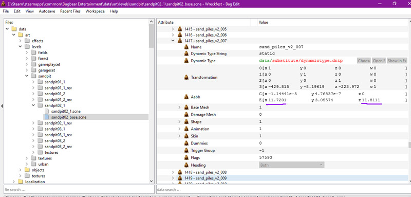This screenshot has height=197, width=411.
Task: Click the Files panel scroll up arrow
Action: 151,22
